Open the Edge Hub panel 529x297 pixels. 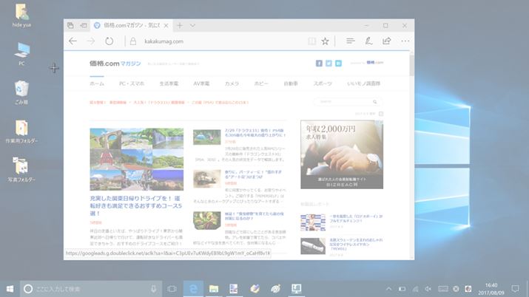[x=350, y=41]
